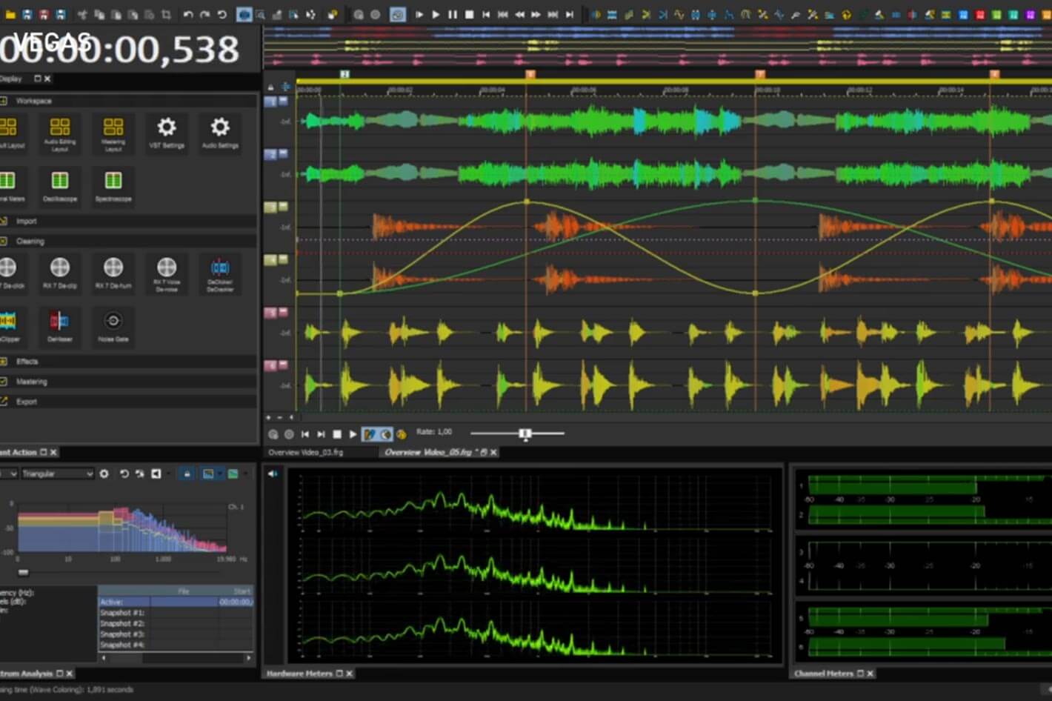Stop playback in top toolbar

[469, 14]
